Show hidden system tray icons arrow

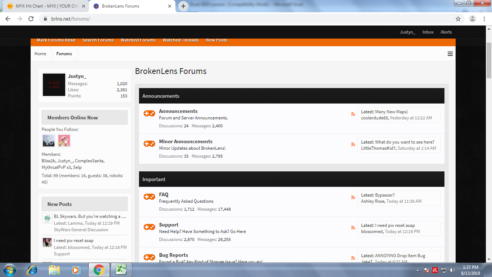(x=417, y=270)
